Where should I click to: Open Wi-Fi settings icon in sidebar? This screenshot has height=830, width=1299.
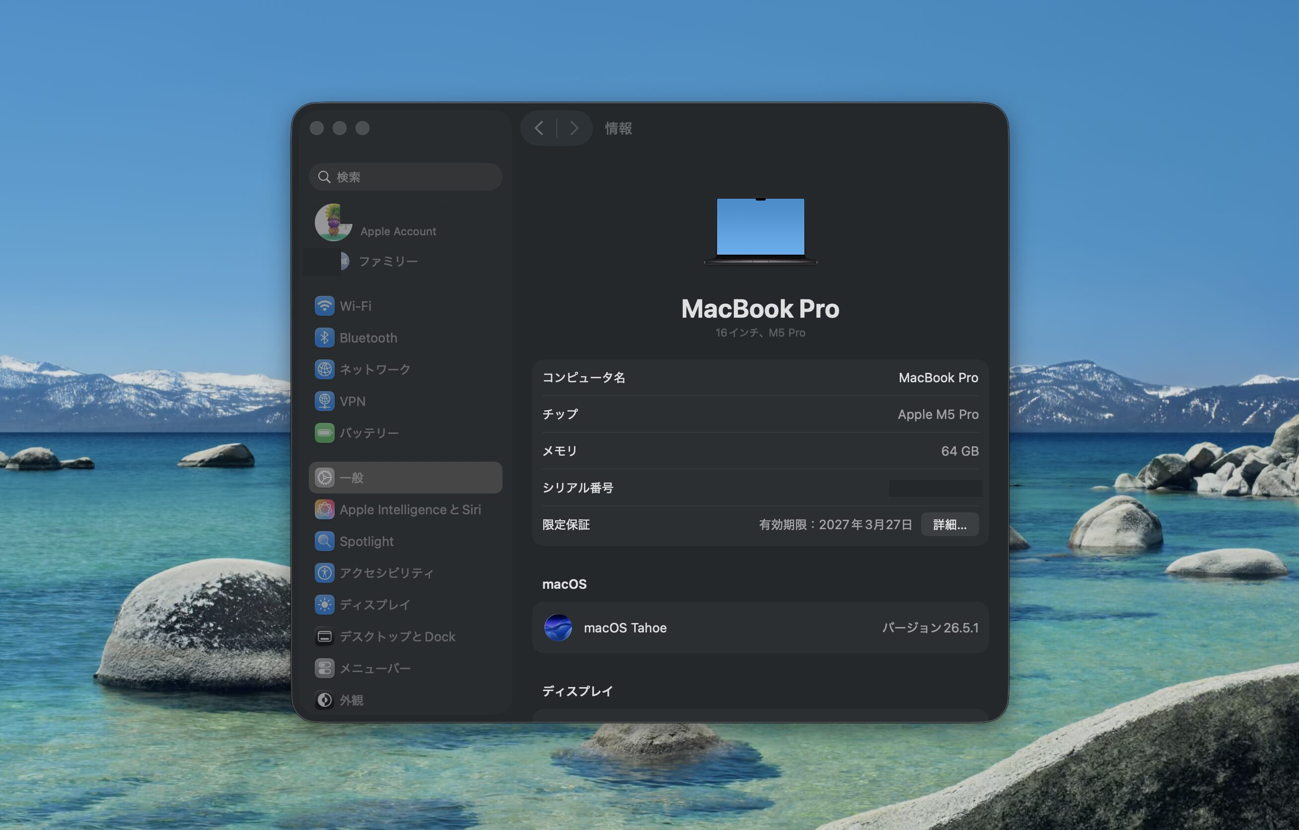324,306
